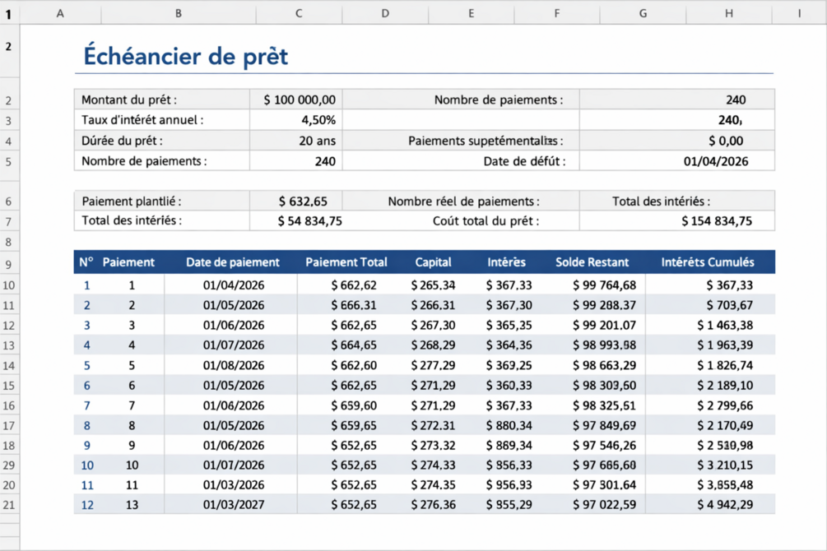Select row header 9
This screenshot has width=827, height=551.
[x=9, y=264]
